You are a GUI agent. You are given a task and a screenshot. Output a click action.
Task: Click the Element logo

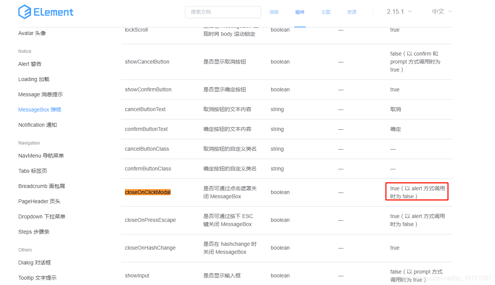46,12
